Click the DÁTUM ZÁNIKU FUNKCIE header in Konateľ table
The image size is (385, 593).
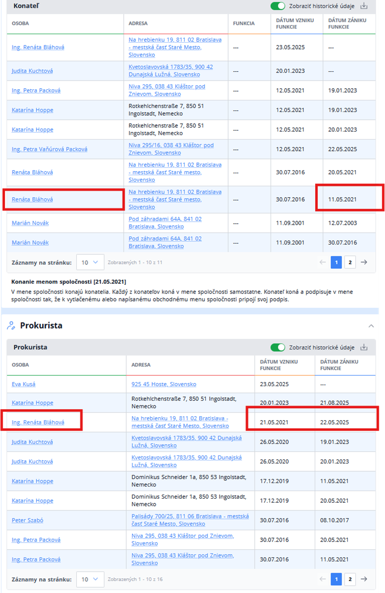347,23
